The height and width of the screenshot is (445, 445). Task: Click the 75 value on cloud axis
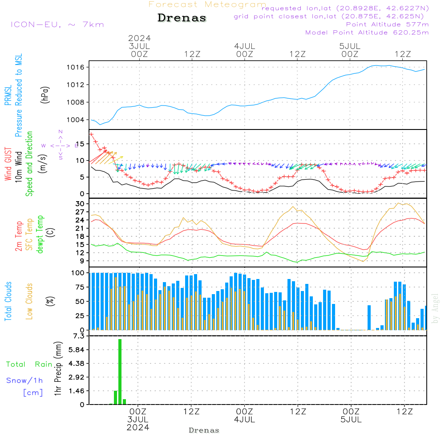[80, 287]
